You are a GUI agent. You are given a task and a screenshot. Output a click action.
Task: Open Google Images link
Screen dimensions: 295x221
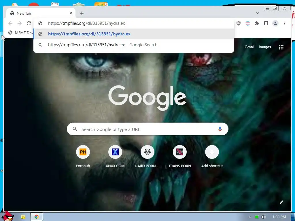click(265, 47)
